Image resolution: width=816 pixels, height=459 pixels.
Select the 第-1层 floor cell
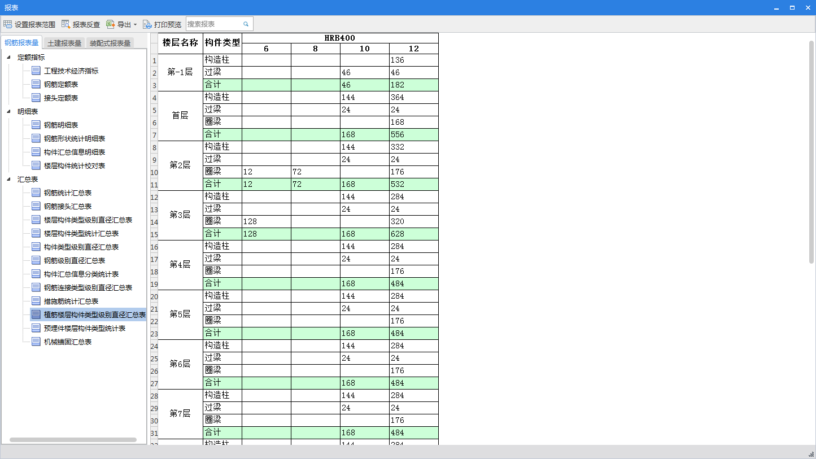[x=180, y=72]
